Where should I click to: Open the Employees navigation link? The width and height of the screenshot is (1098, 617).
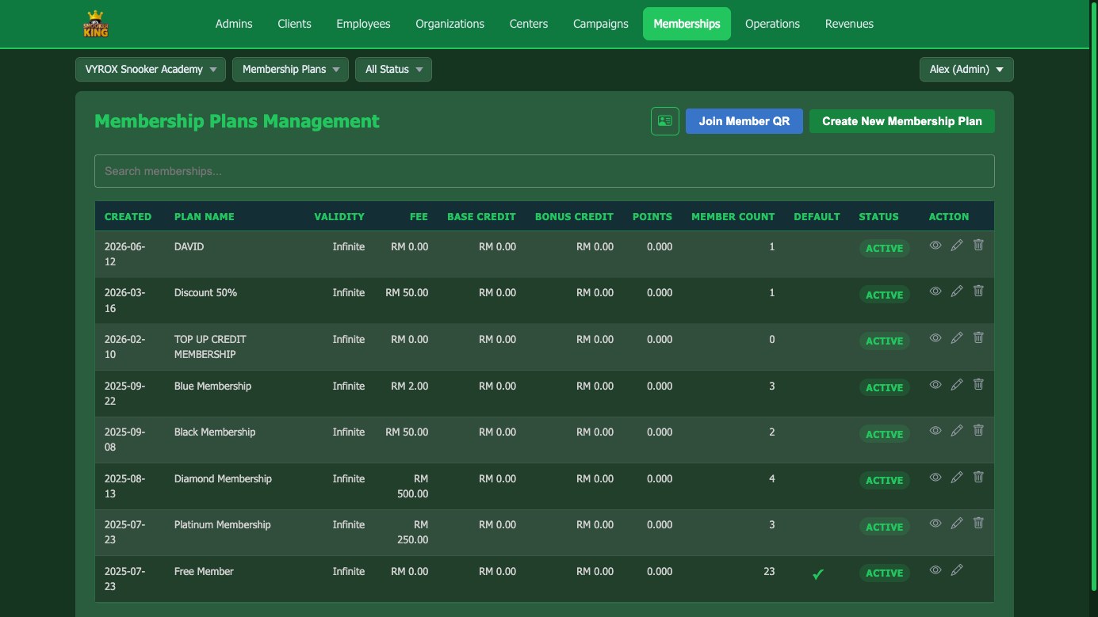click(x=363, y=24)
